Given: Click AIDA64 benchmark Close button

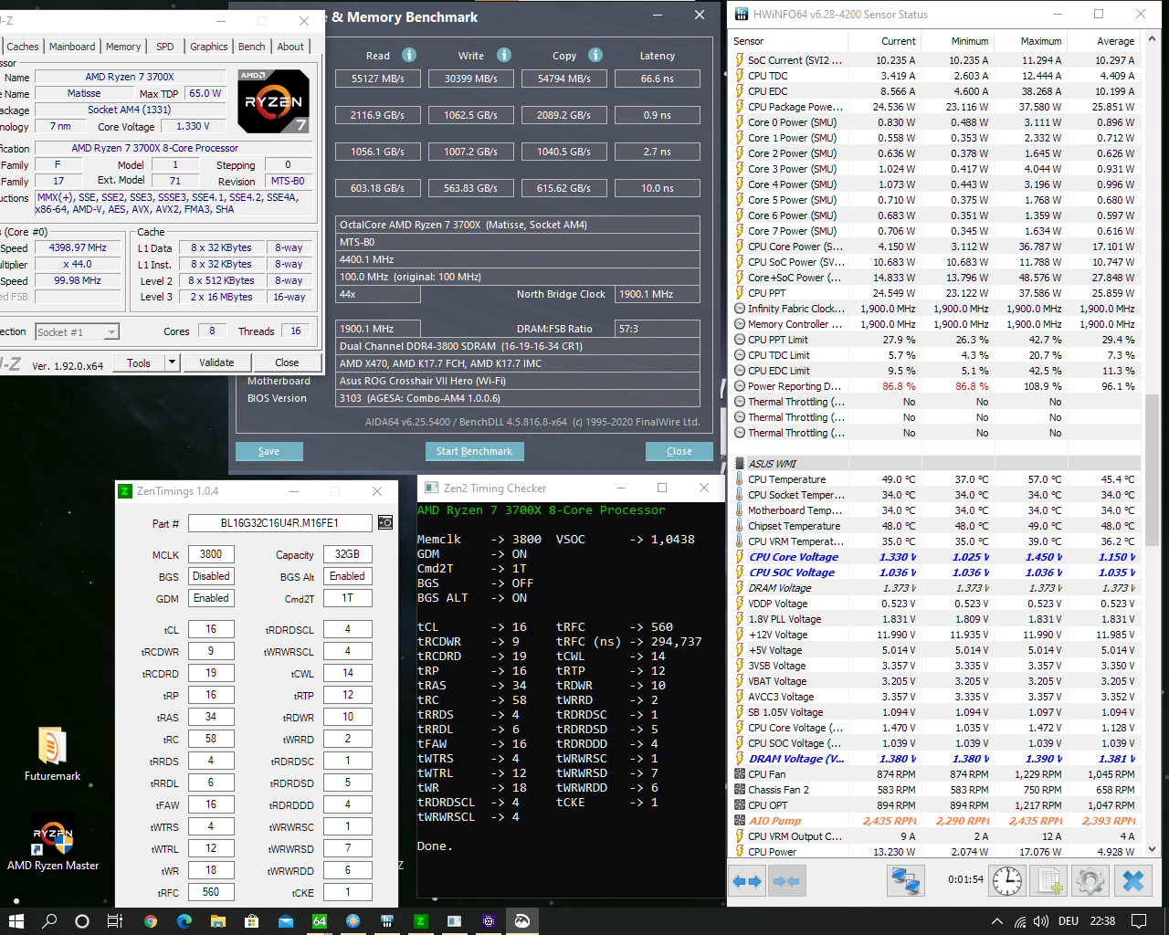Looking at the screenshot, I should pos(679,451).
